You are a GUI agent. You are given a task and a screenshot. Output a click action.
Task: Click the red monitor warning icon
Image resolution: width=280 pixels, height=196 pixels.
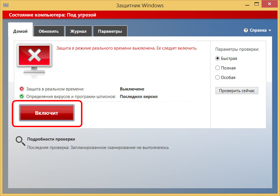(34, 61)
